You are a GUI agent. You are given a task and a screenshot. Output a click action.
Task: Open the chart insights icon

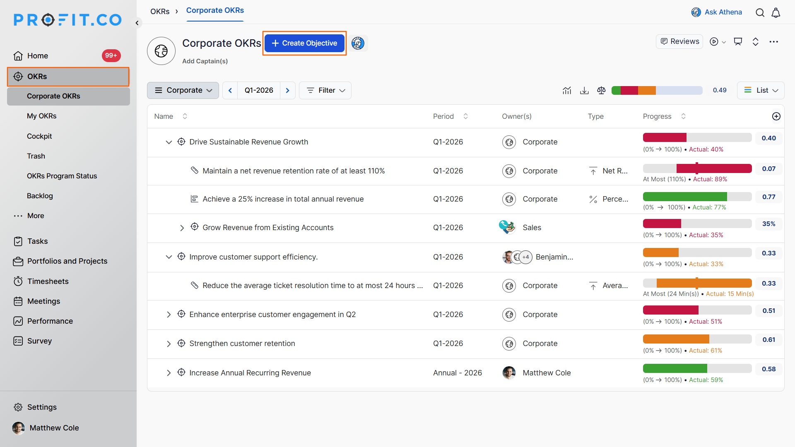[567, 90]
